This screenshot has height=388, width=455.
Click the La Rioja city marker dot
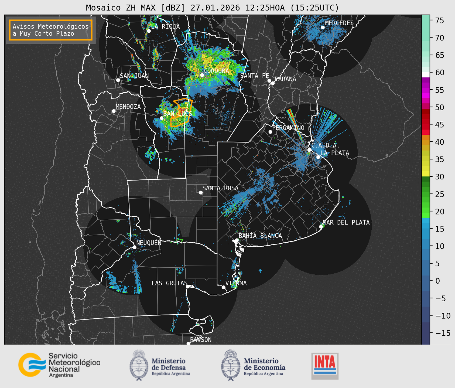[x=149, y=31]
